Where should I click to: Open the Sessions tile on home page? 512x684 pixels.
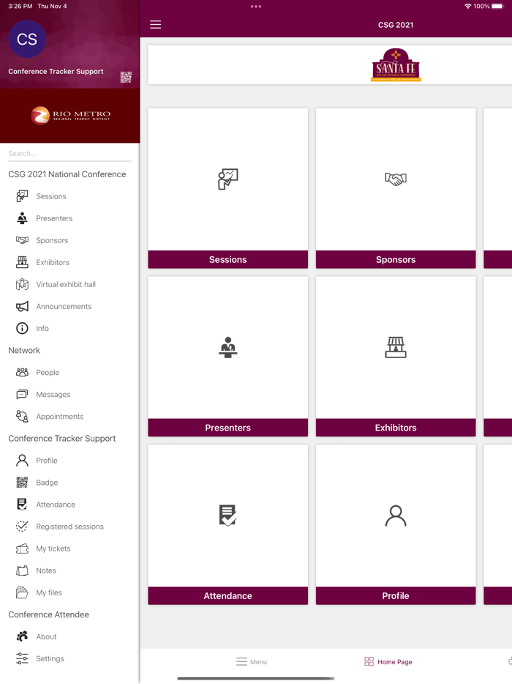pyautogui.click(x=228, y=188)
